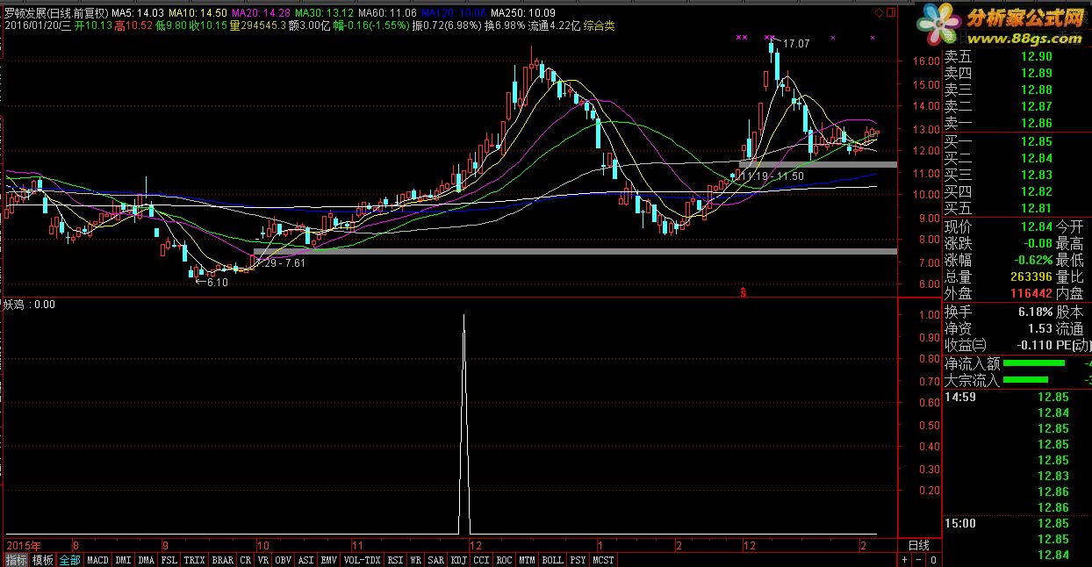Select the EMV indicator tab
The image size is (1092, 567).
[x=329, y=559]
